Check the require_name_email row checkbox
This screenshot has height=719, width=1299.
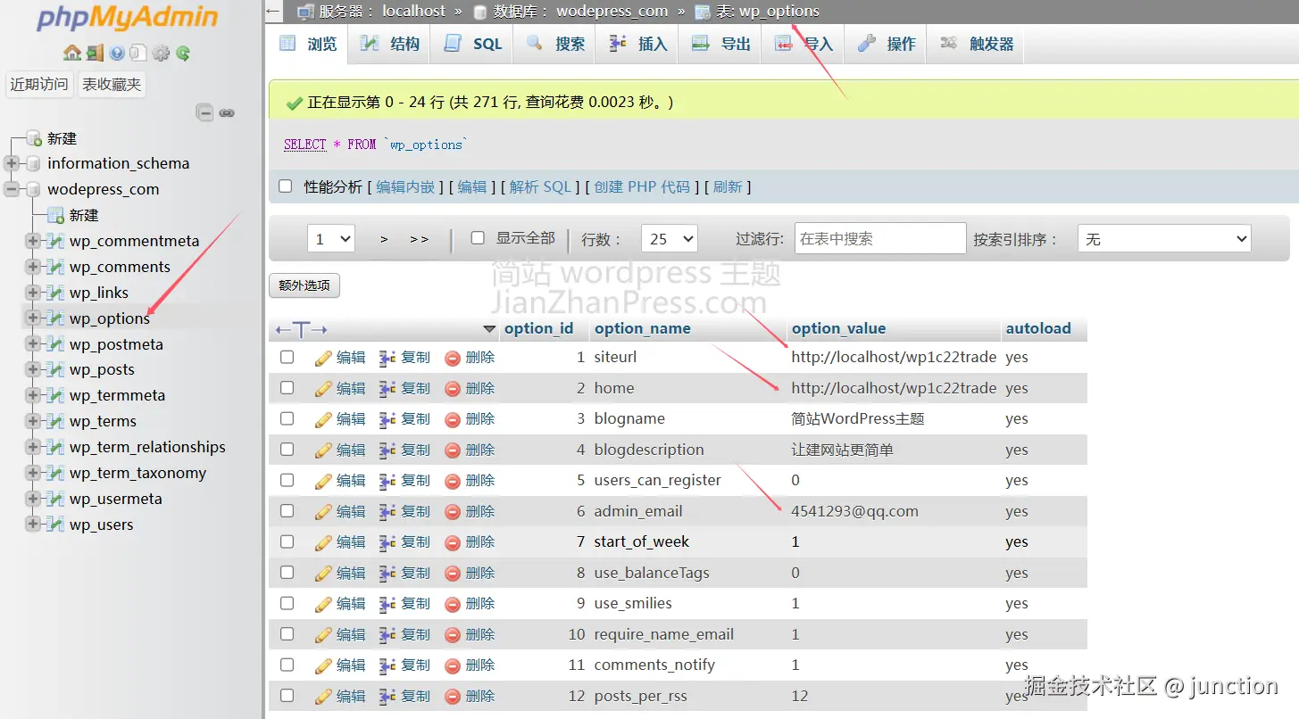pyautogui.click(x=287, y=634)
